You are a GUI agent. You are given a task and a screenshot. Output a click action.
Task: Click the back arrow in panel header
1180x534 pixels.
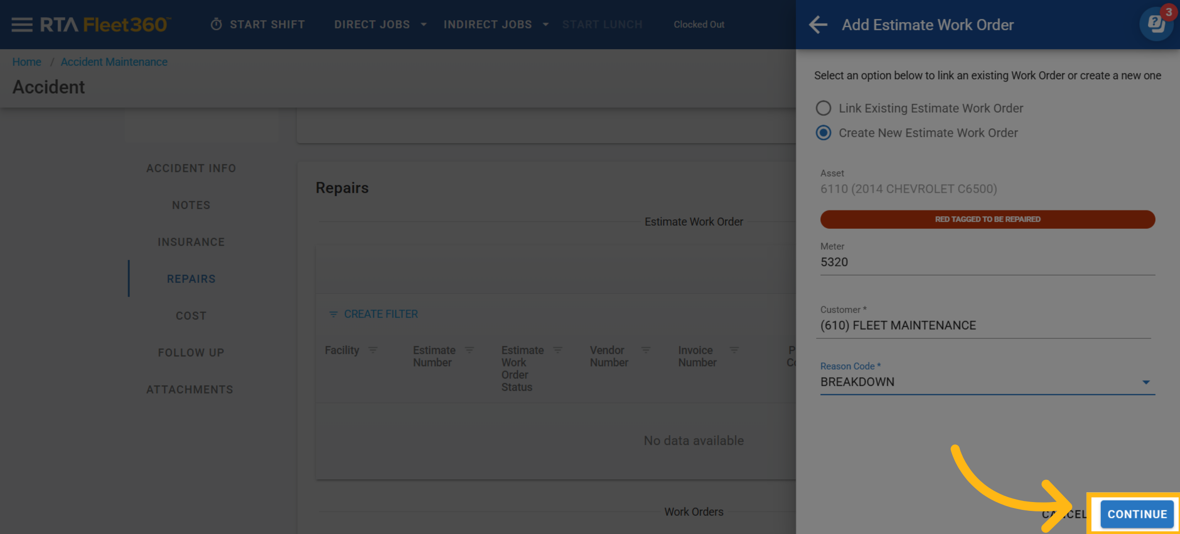818,25
